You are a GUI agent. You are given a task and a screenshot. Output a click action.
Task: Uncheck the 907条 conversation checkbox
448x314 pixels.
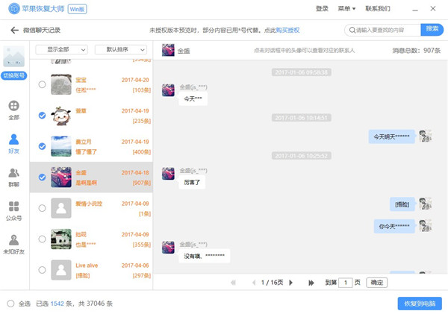[42, 178]
